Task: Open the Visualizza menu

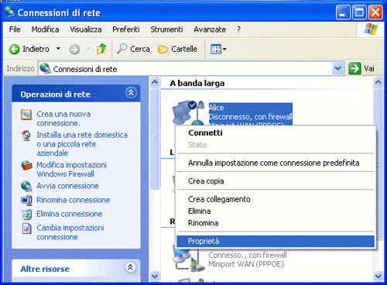Action: click(86, 29)
